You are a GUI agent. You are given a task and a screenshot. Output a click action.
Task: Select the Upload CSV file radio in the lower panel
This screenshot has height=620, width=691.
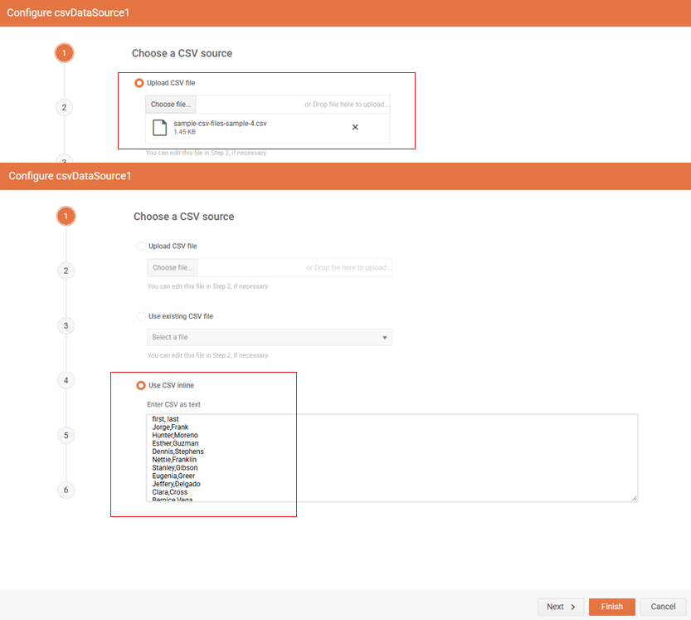(140, 246)
